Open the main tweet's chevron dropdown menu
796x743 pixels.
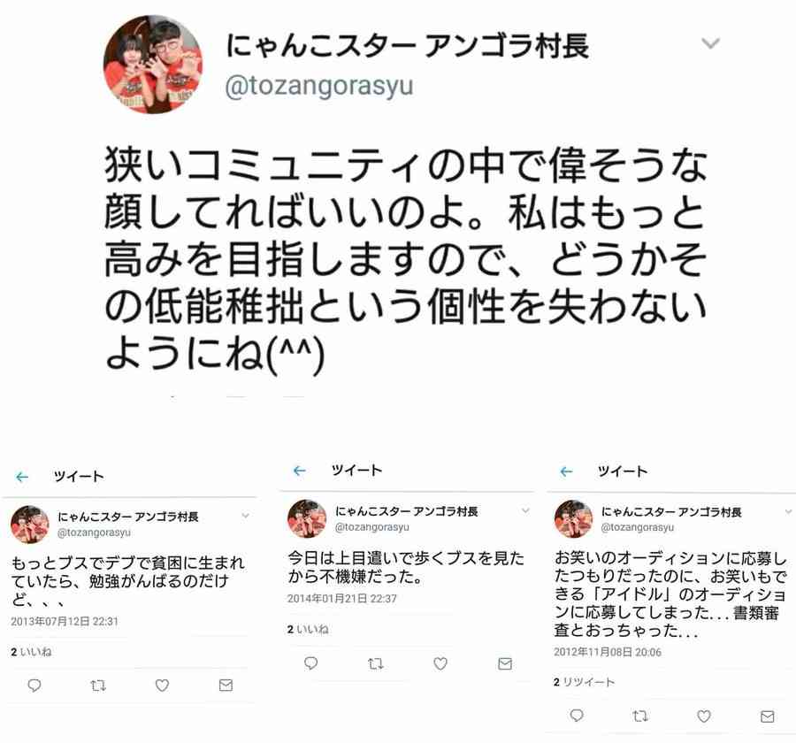click(710, 43)
